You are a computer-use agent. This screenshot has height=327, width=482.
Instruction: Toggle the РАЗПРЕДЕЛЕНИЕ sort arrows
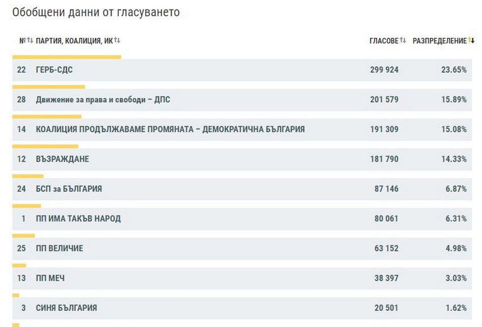(471, 40)
